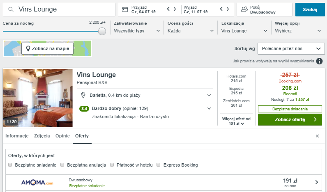Open the arrival date calendar icon

[125, 9]
